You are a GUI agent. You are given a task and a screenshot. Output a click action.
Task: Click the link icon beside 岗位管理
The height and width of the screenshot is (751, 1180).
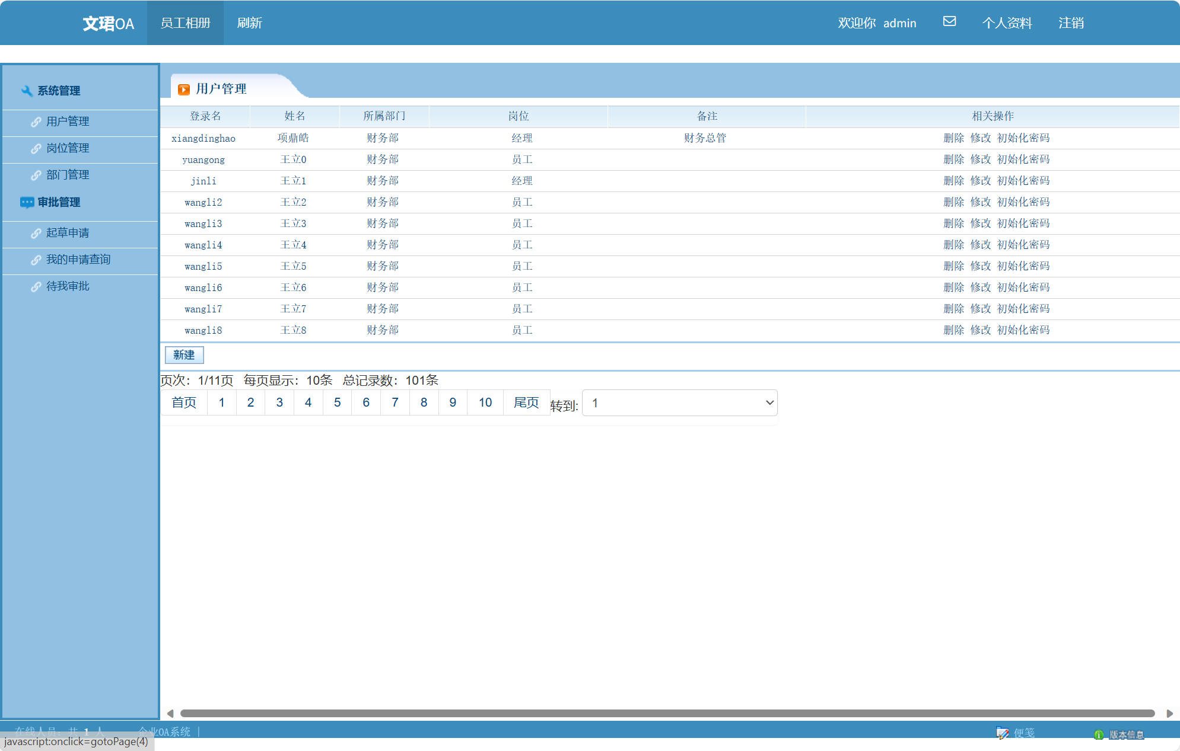36,148
